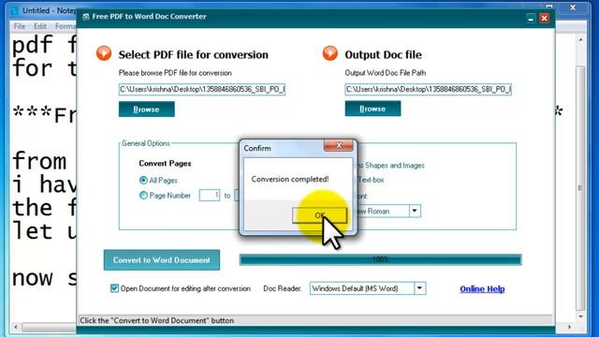This screenshot has height=337, width=599.
Task: Click the Notepad vertical scrollbar thumb
Action: coord(580,187)
